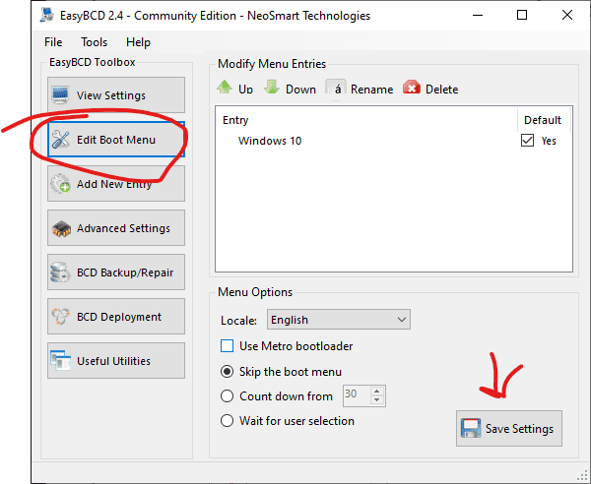
Task: Open BCD Deployment section
Action: coord(116,317)
